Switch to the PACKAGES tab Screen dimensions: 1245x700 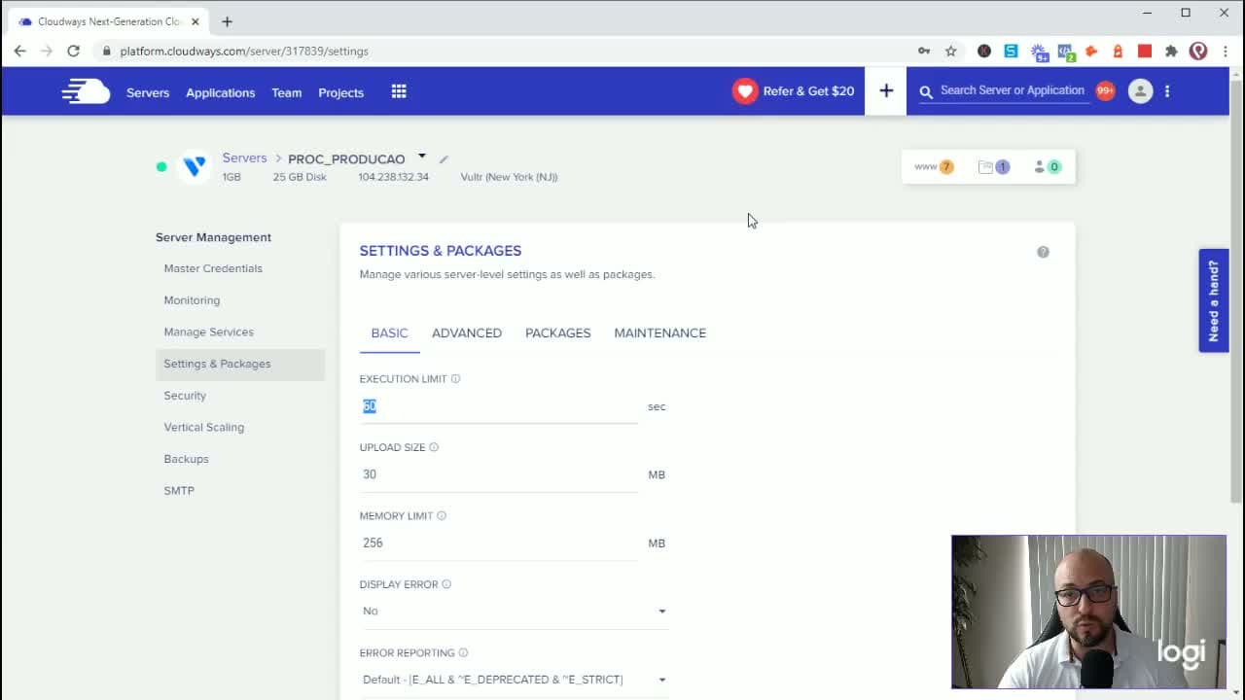point(558,332)
